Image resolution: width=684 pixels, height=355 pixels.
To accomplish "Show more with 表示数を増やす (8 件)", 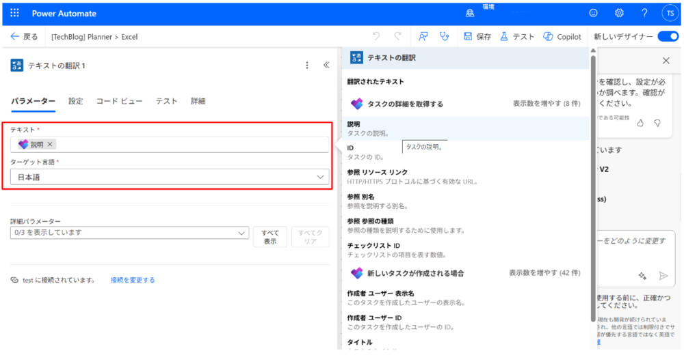I will [x=547, y=104].
